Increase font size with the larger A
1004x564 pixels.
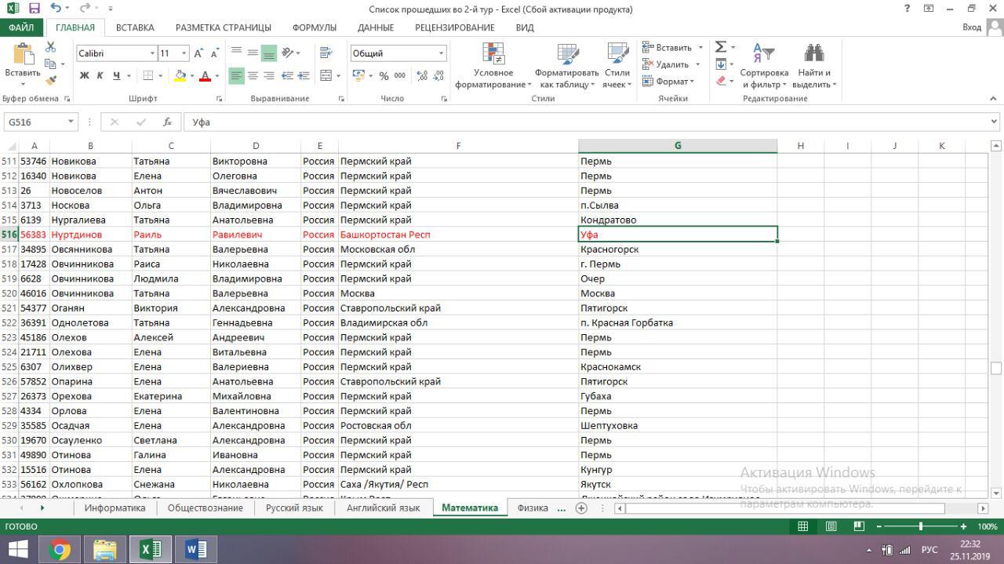pyautogui.click(x=199, y=53)
